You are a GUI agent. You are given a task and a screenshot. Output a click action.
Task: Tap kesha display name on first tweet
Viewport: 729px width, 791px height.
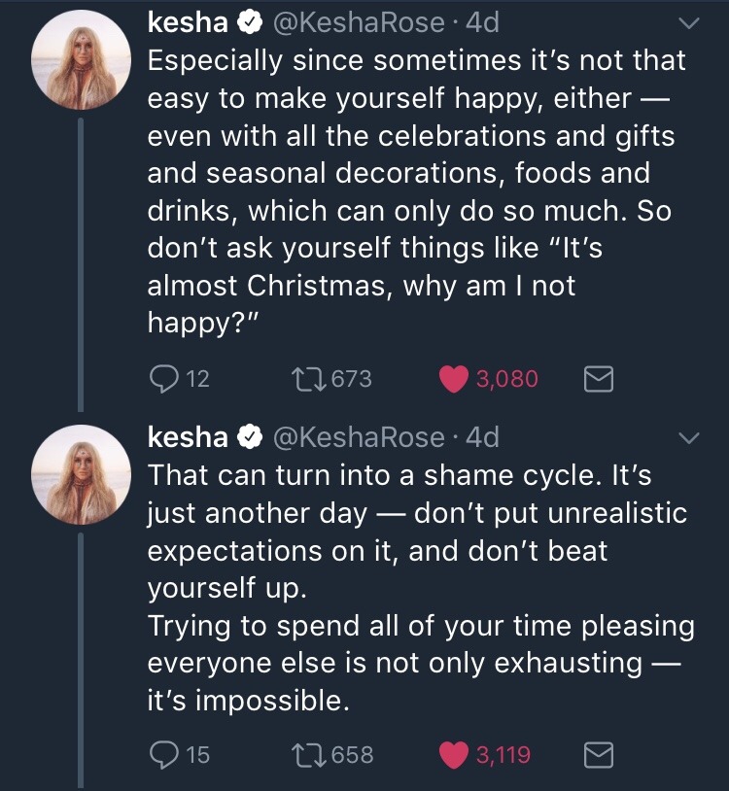188,22
